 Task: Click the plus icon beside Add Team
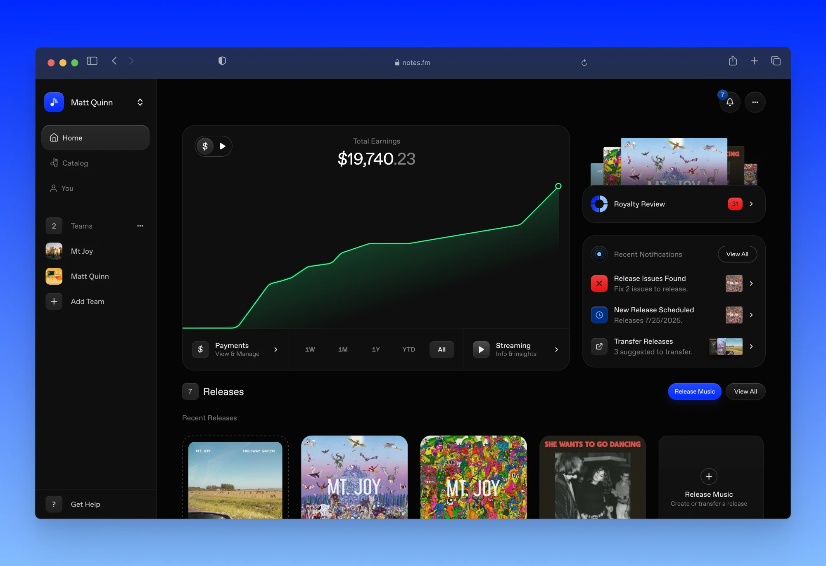point(54,301)
